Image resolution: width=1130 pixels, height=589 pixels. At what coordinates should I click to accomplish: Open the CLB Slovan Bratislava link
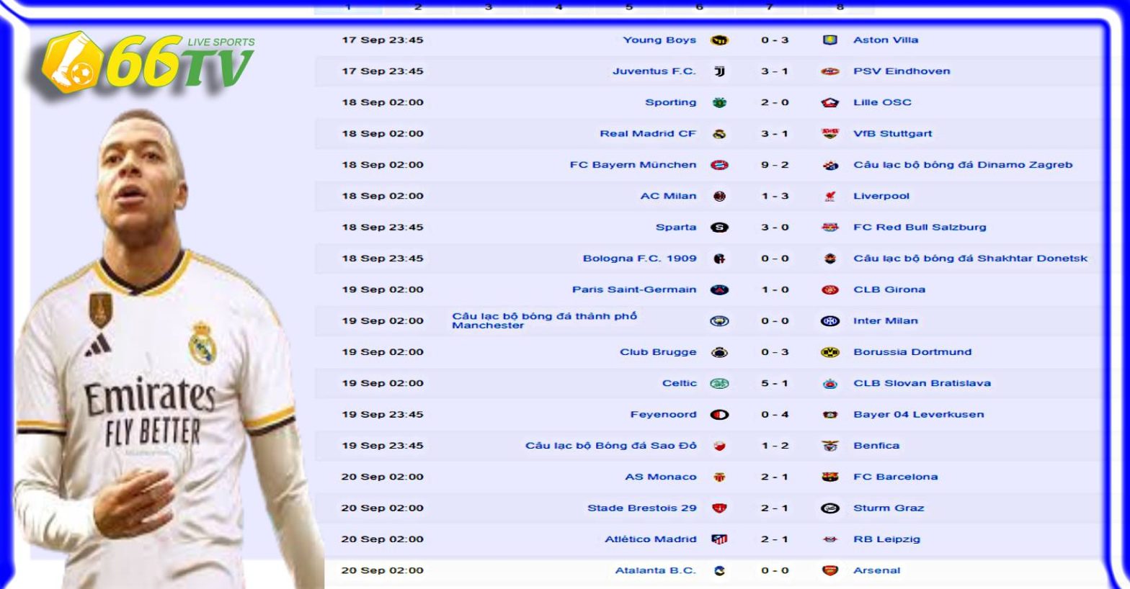922,383
